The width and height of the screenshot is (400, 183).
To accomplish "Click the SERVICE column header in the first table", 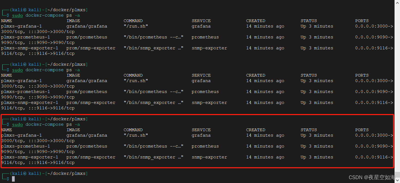I will coord(201,21).
